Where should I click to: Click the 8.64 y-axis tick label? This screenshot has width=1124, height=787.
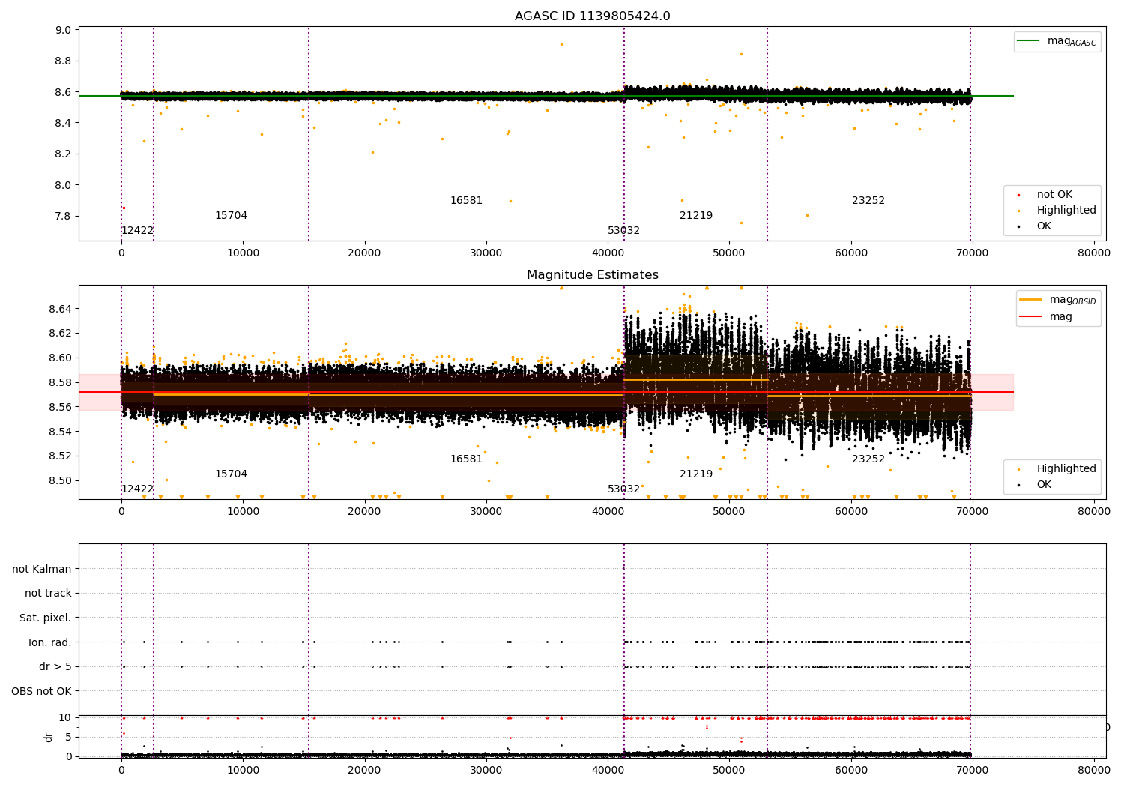point(60,309)
